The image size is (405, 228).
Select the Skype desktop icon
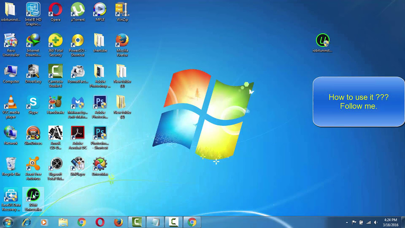pos(33,105)
